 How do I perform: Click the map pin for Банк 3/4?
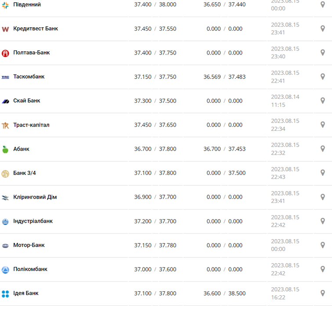322,173
